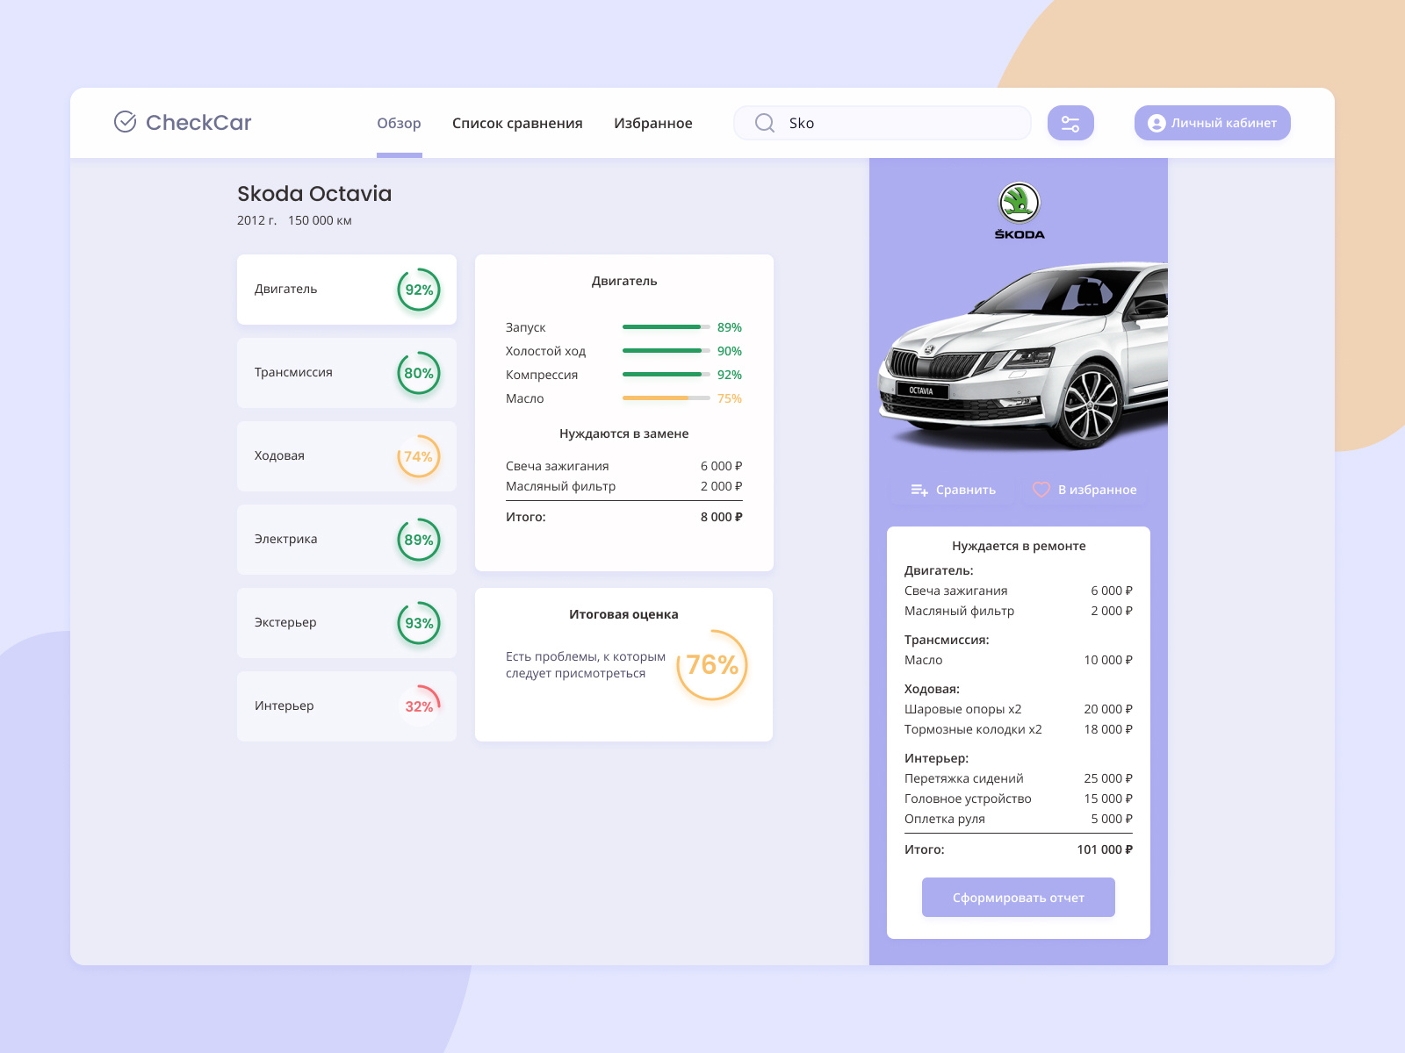The width and height of the screenshot is (1405, 1053).
Task: Click the 150 000 км mileage text
Action: coord(320,221)
